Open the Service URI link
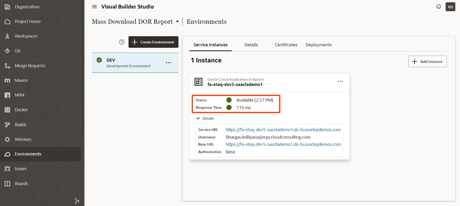Screen dimensions: 460x206 [x=283, y=129]
